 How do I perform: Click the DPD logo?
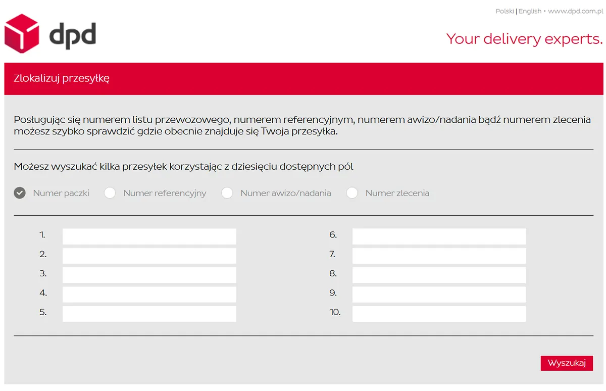tap(50, 34)
